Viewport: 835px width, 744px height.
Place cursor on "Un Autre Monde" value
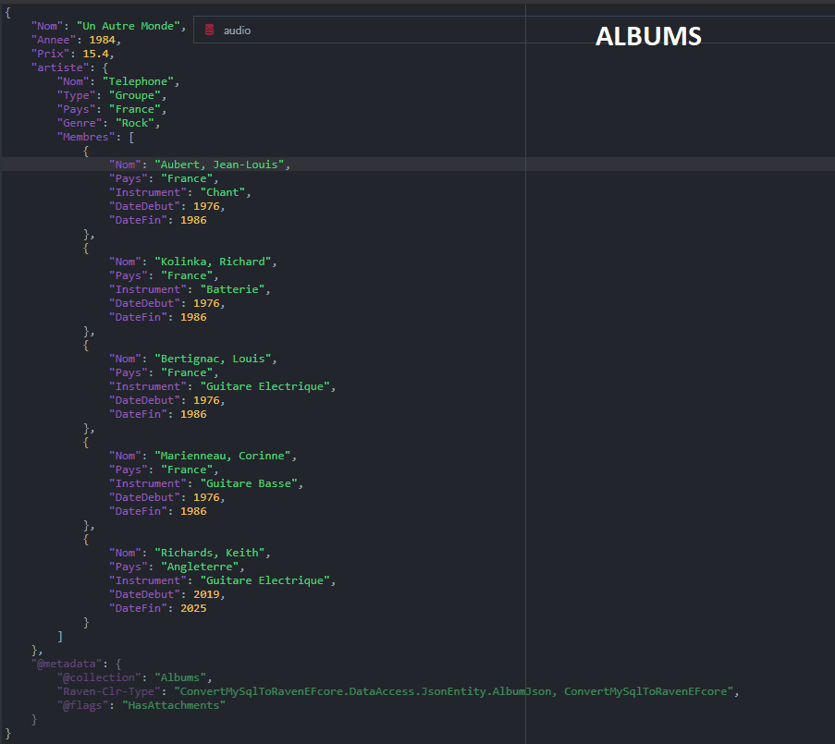132,26
